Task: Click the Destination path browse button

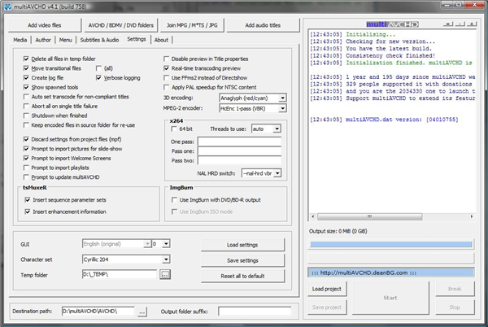Action: click(142, 312)
